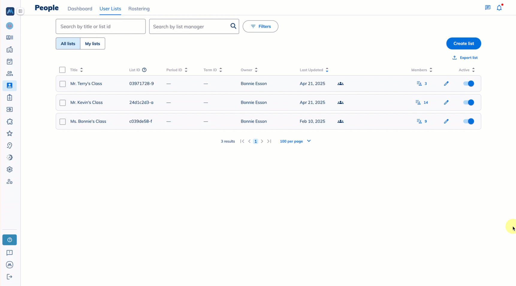516x286 pixels.
Task: Open the settings gear in sidebar
Action: click(x=10, y=169)
